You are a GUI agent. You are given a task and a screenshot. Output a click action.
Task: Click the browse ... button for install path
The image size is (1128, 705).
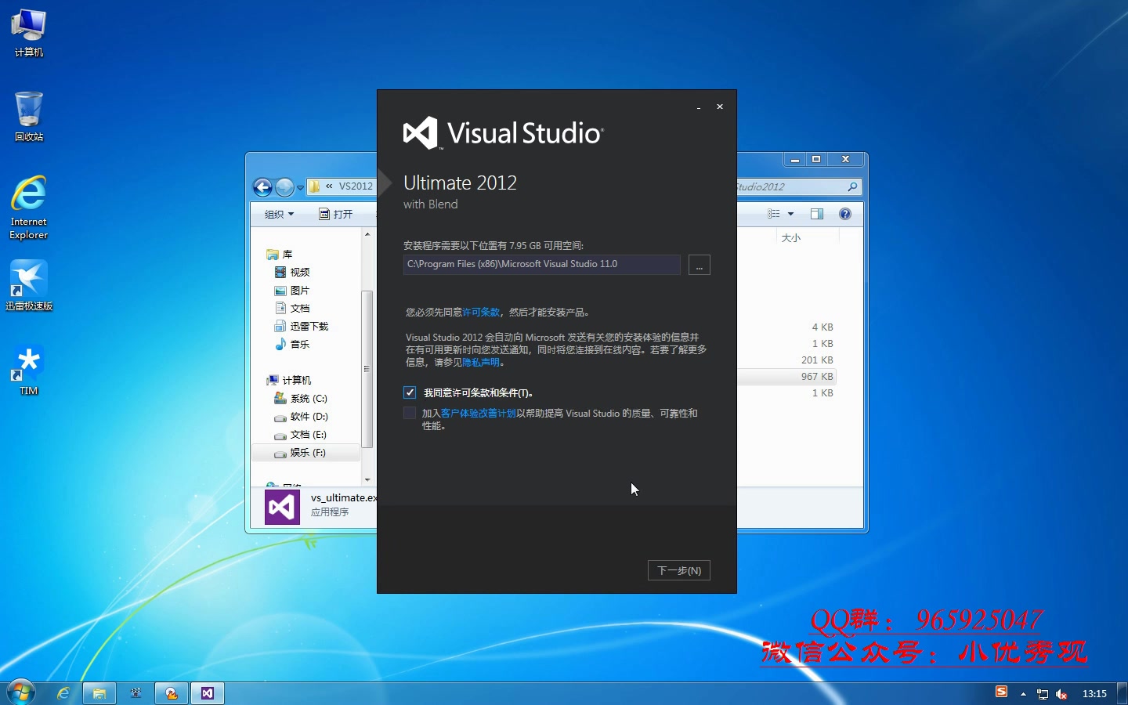[700, 265]
